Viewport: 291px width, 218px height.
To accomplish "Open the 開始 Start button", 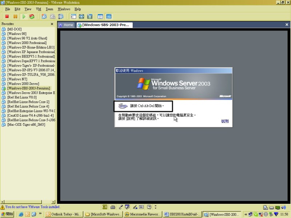I will click(7, 214).
